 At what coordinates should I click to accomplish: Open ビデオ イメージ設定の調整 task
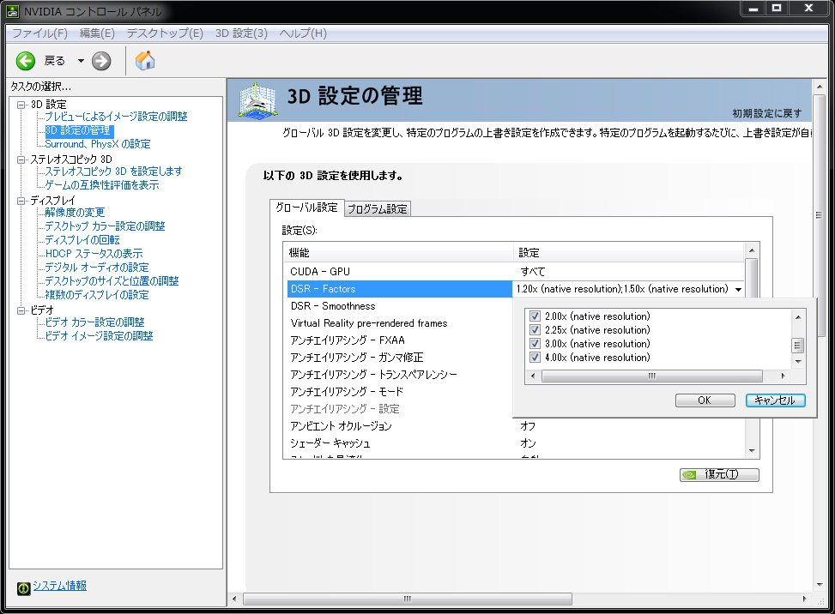(99, 336)
